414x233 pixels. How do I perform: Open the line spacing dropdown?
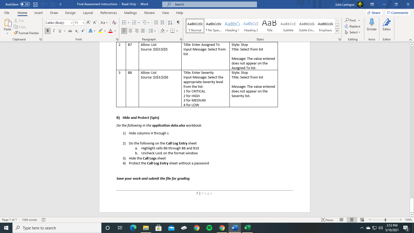pyautogui.click(x=152, y=31)
